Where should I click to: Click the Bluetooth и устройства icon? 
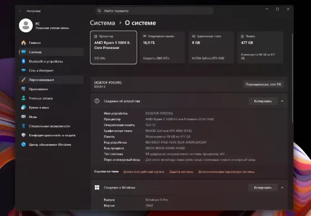pos(23,61)
